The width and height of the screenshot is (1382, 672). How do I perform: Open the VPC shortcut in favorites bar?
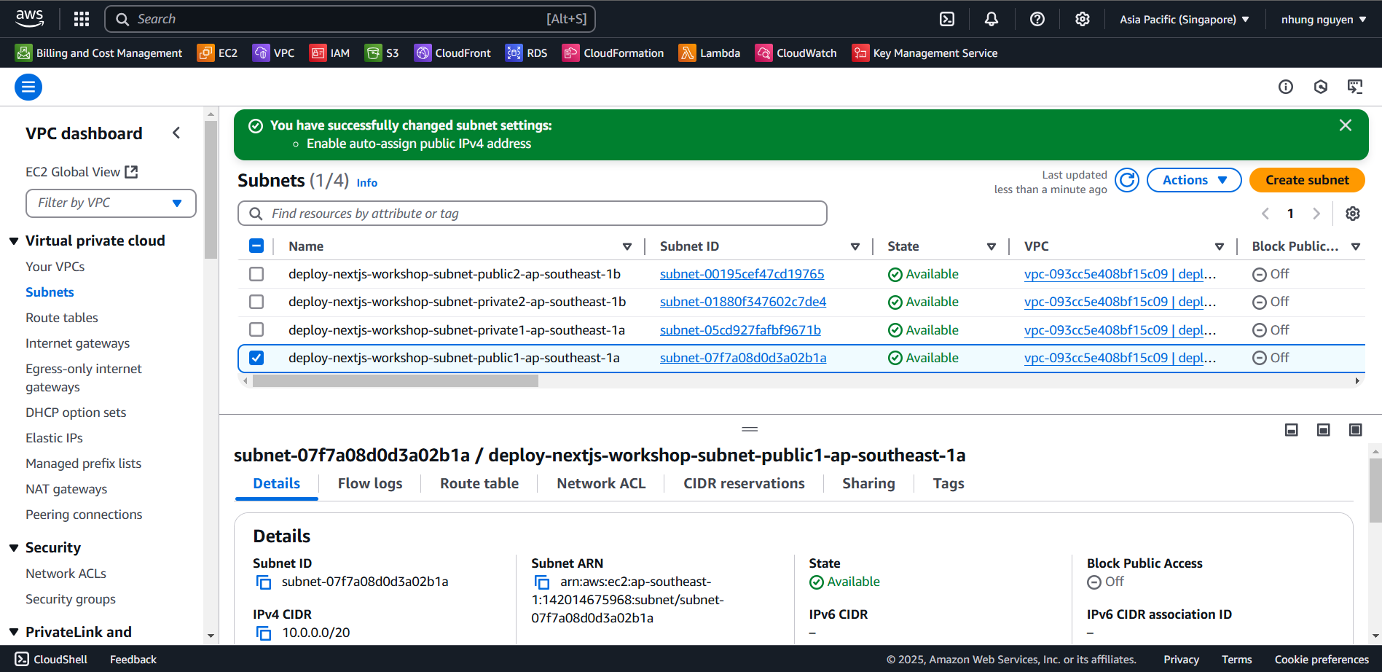[x=273, y=53]
